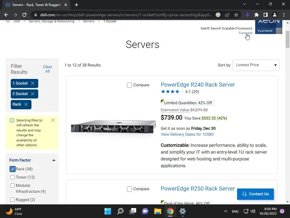Click the Xeon Platinum banner image
This screenshot has height=218, width=290.
click(x=268, y=27)
